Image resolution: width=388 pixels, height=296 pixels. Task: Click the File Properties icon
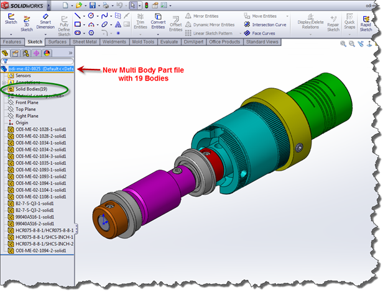pos(155,5)
